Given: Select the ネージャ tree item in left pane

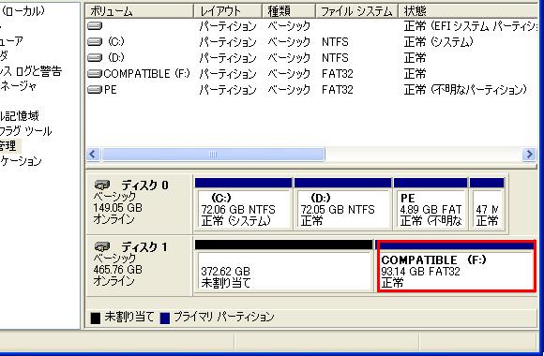Looking at the screenshot, I should coord(18,86).
